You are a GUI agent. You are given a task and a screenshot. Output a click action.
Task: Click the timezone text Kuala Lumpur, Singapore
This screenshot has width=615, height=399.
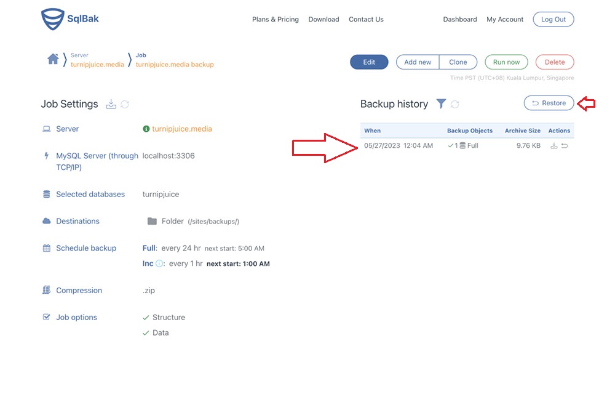pyautogui.click(x=540, y=78)
